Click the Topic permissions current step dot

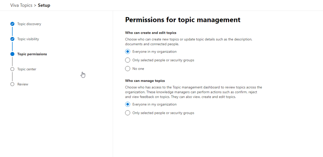12,54
